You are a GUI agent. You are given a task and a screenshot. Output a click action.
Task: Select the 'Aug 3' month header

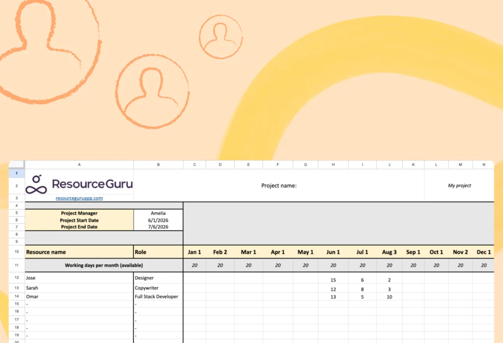point(389,252)
